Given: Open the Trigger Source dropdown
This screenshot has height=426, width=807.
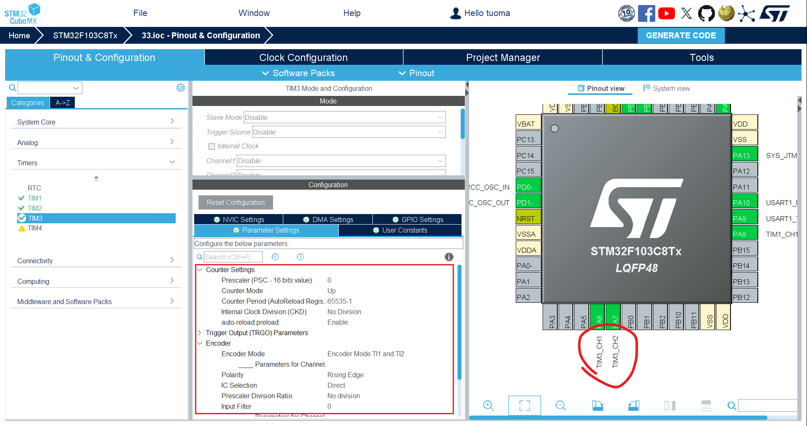Looking at the screenshot, I should click(349, 132).
